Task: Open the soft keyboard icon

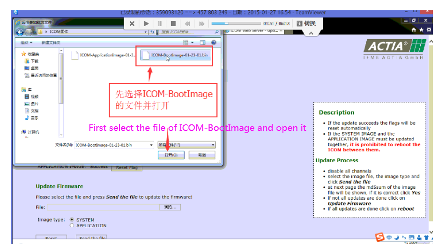Action: 411,237
